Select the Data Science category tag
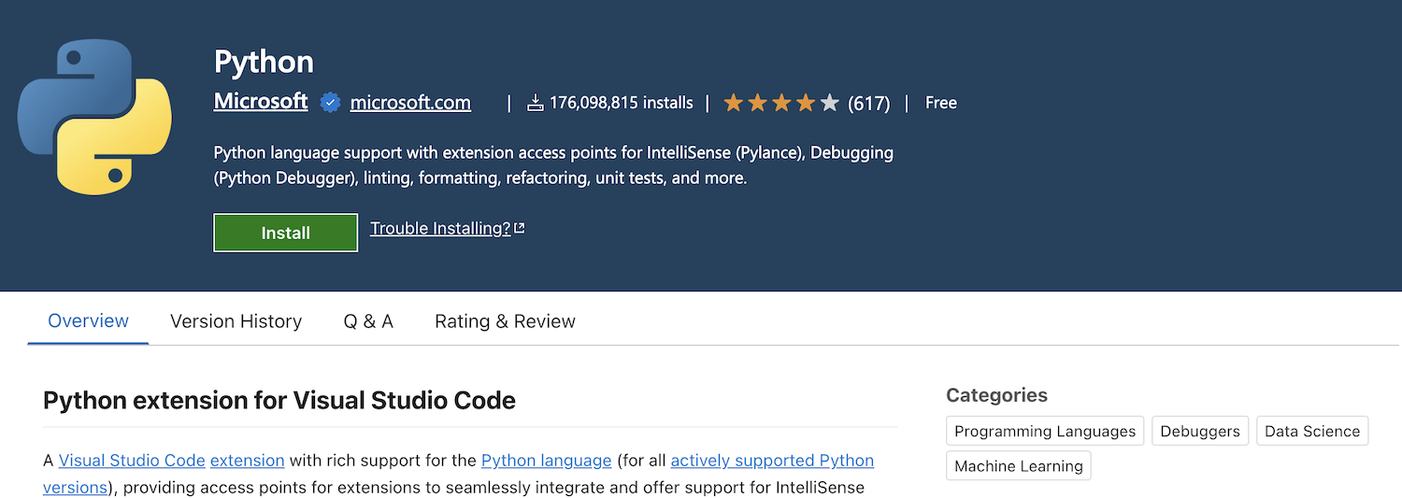Image resolution: width=1402 pixels, height=498 pixels. click(x=1312, y=431)
